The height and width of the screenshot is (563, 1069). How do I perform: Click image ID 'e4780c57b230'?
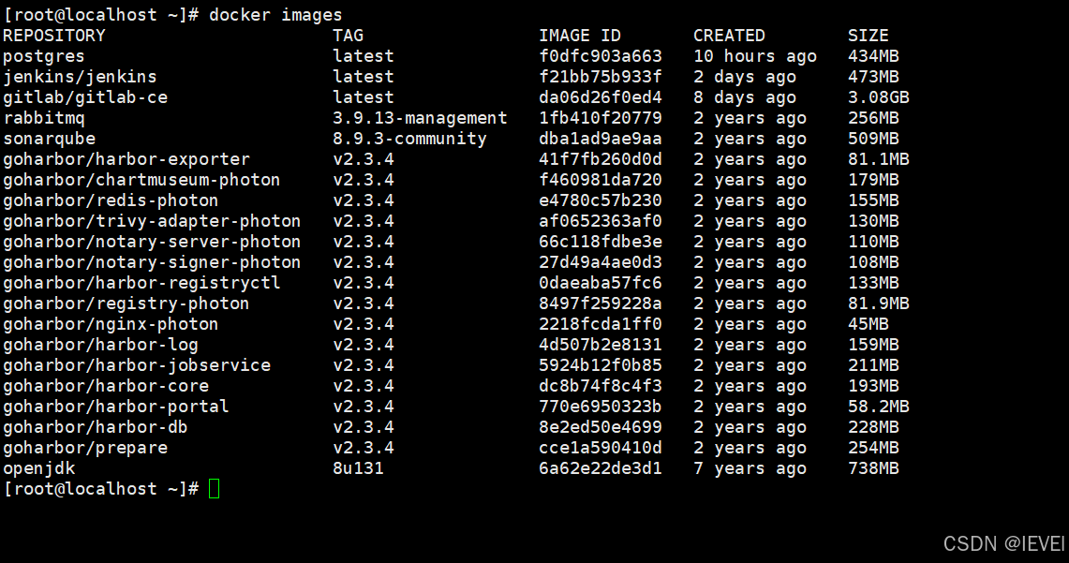click(601, 200)
